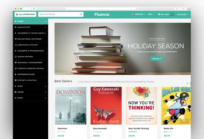This screenshot has width=204, height=139.
Task: Click the Search For Product field
Action: [x=61, y=14]
